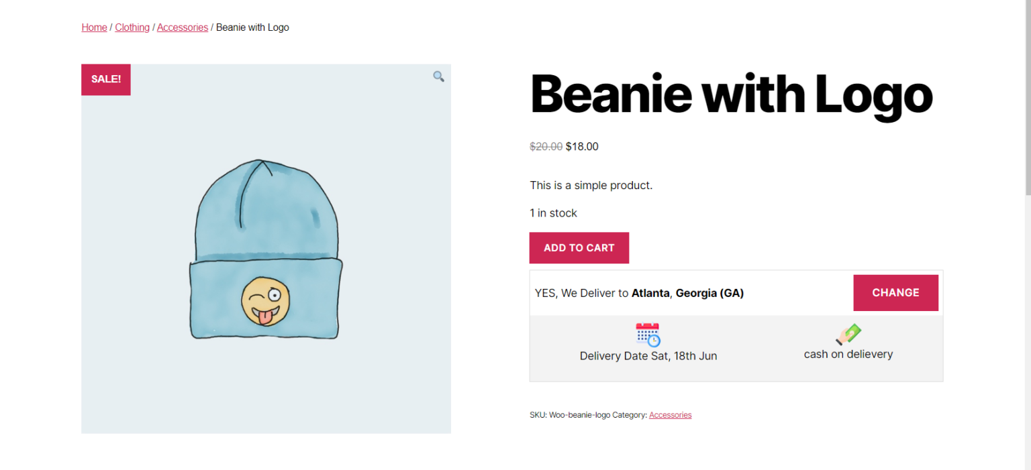Screen dimensions: 1031x470
Task: Open the Home breadcrumb link
Action: (x=94, y=27)
